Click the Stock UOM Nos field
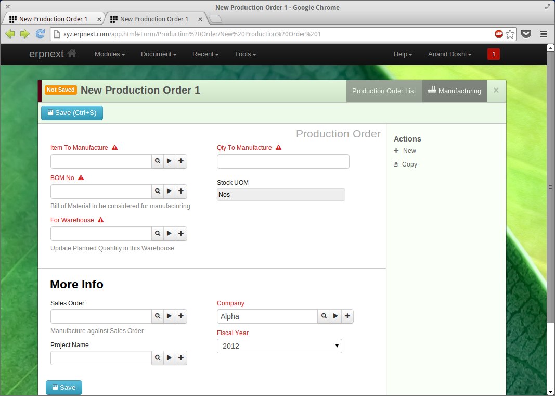The width and height of the screenshot is (555, 396). [x=281, y=195]
